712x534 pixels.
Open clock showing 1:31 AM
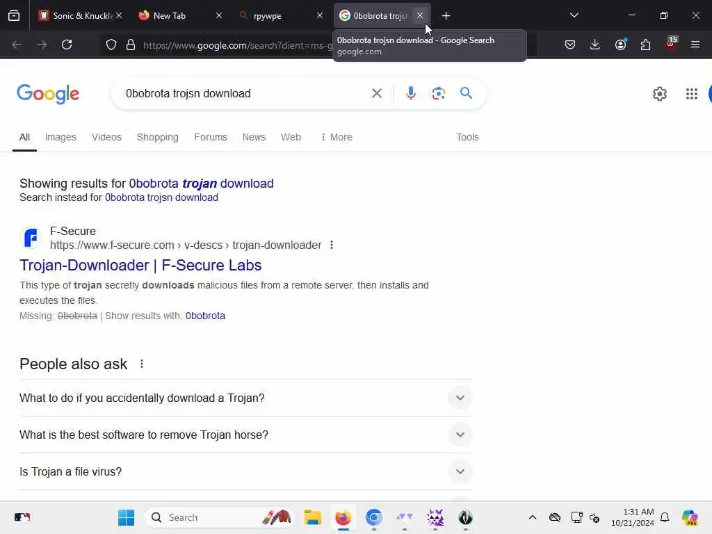633,517
